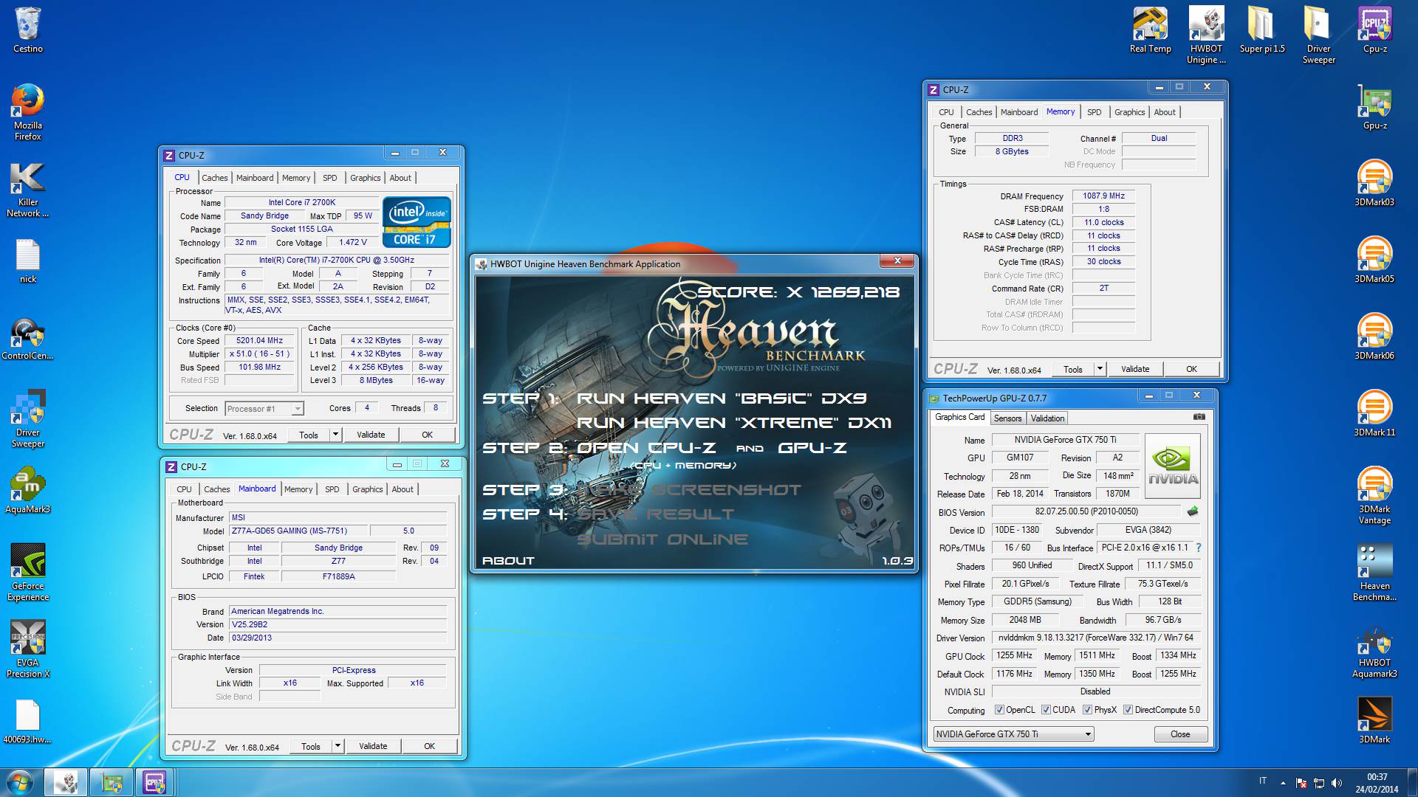Click RUN HEAVEN "XTREME" DX11

[733, 423]
